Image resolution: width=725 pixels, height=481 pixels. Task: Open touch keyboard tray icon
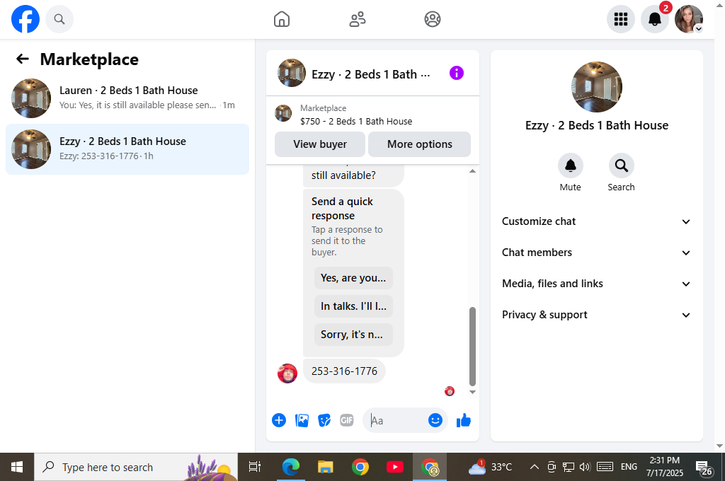coord(605,467)
